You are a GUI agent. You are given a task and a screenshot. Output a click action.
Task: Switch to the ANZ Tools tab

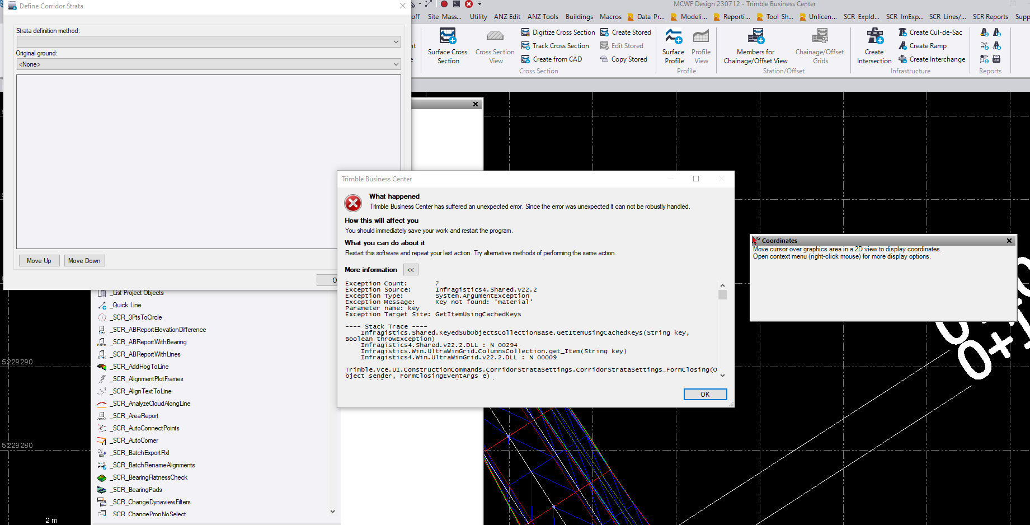coord(543,17)
